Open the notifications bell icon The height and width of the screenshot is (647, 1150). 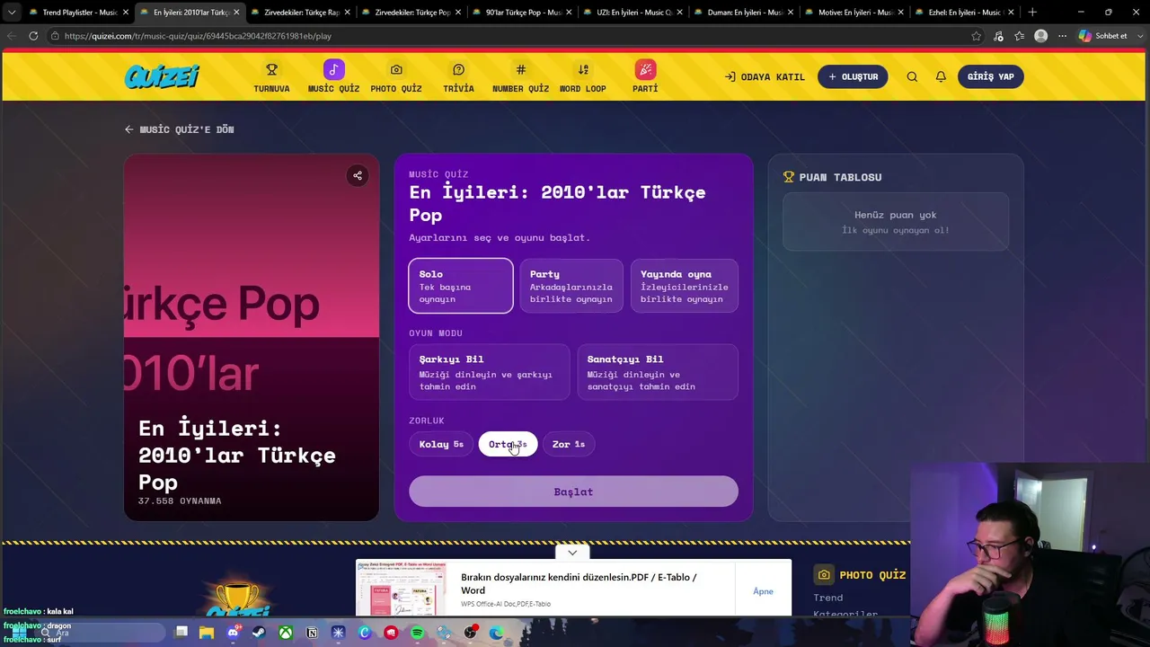(941, 76)
